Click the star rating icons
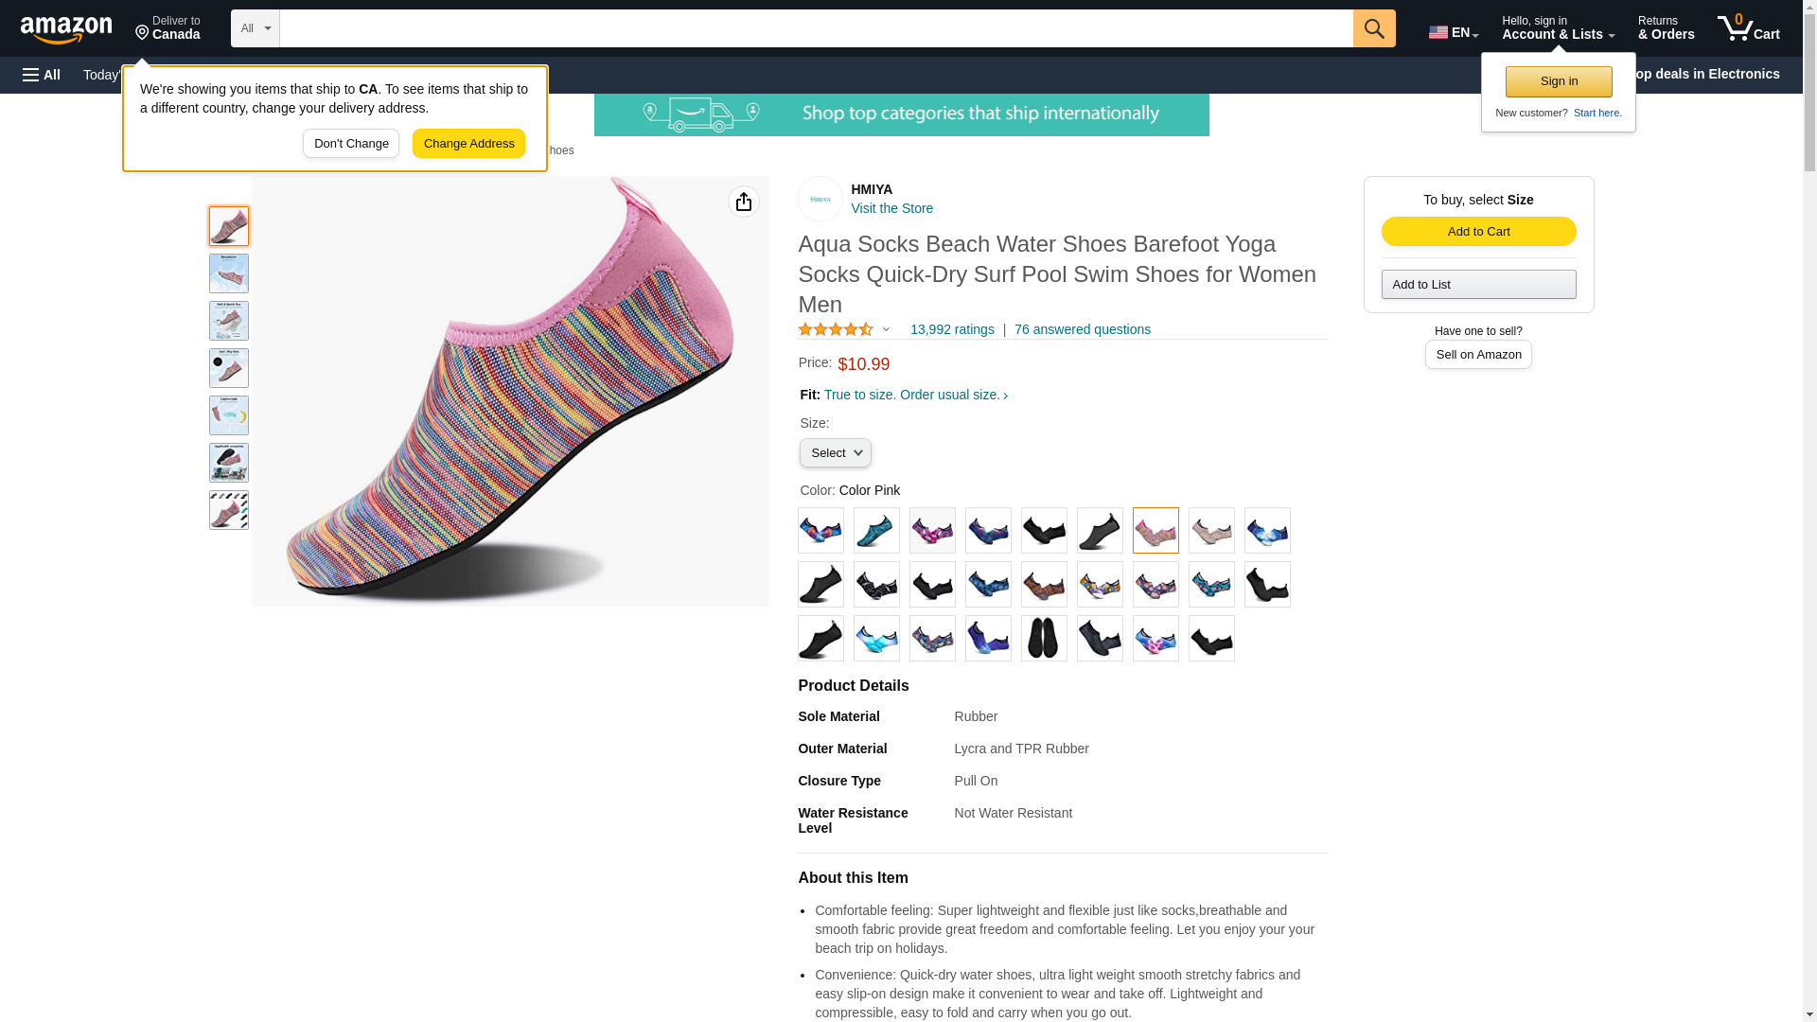The image size is (1817, 1022). 836,329
